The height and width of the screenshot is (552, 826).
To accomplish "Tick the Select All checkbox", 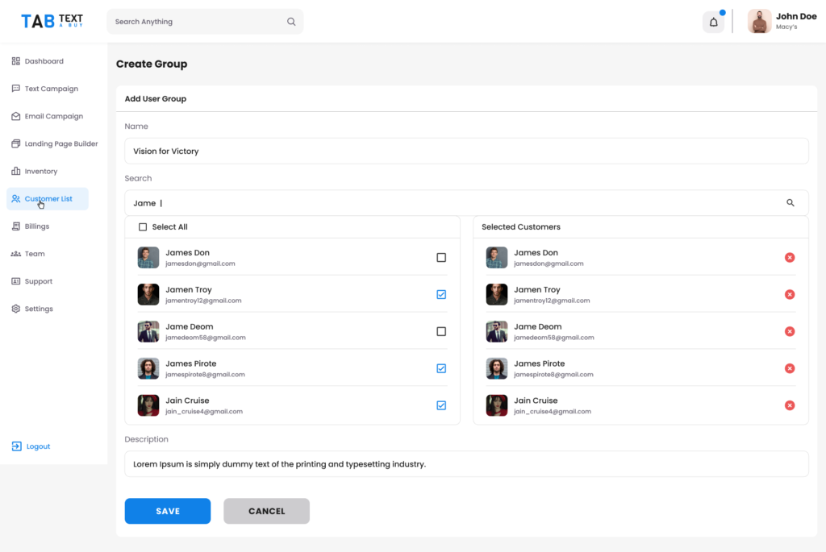I will (143, 226).
